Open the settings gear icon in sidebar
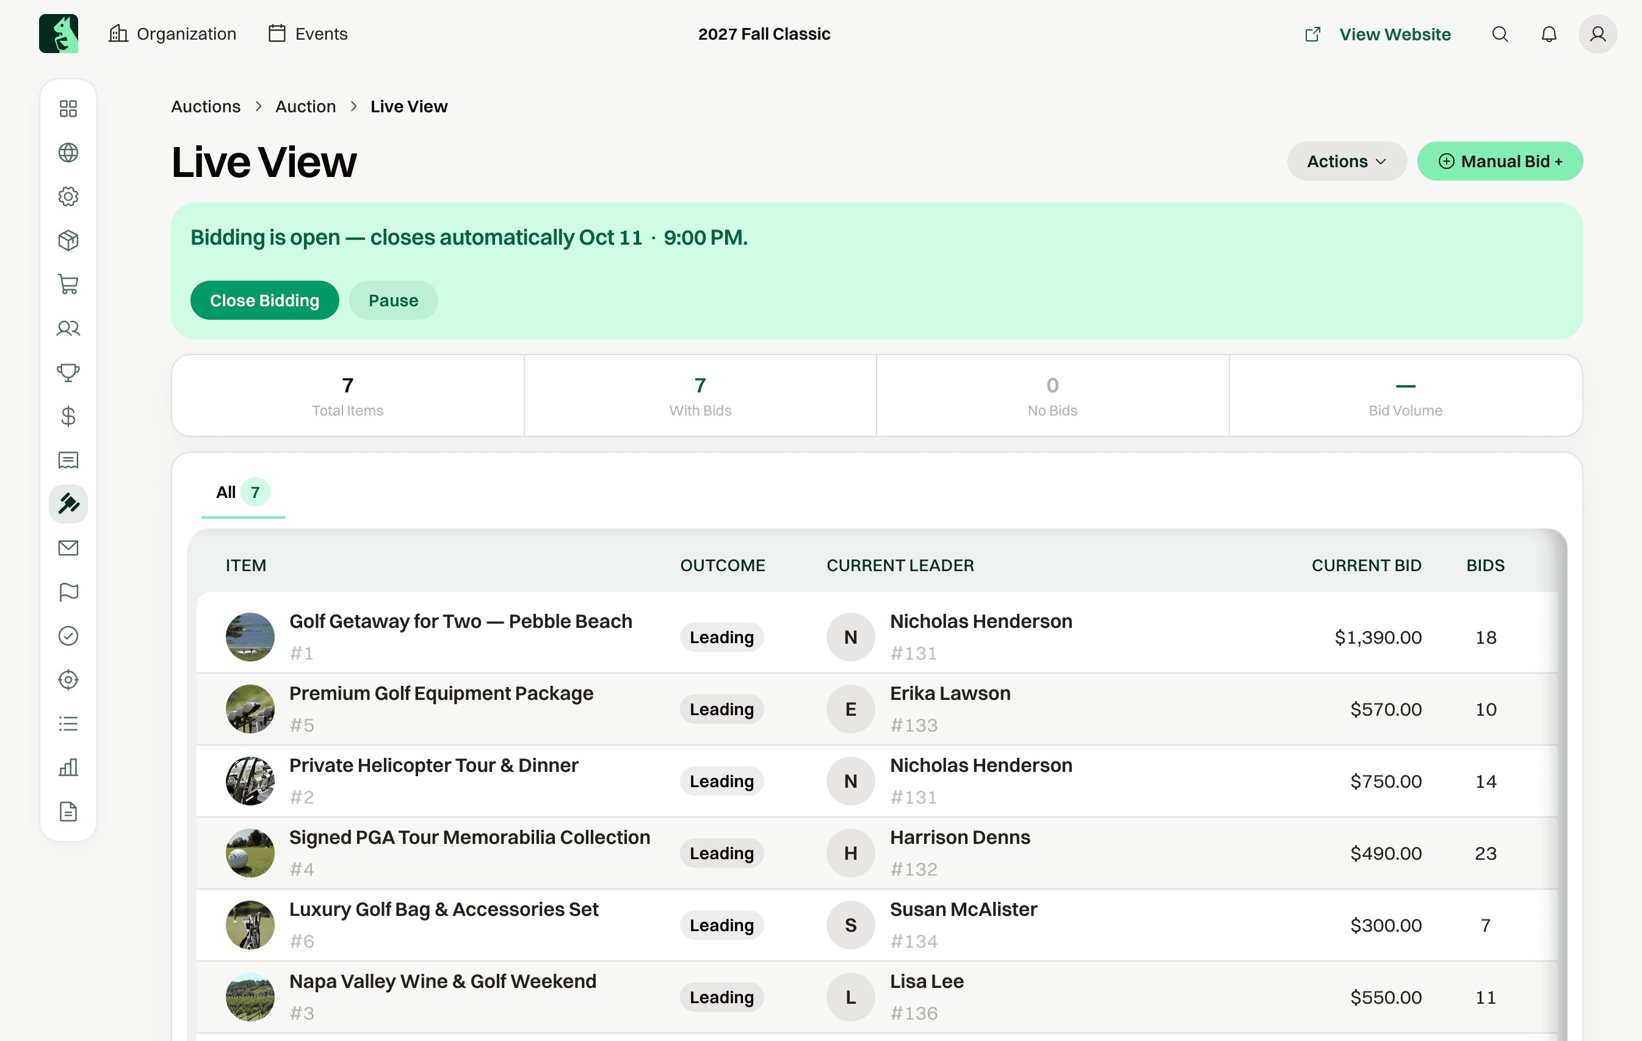This screenshot has width=1642, height=1041. [68, 196]
